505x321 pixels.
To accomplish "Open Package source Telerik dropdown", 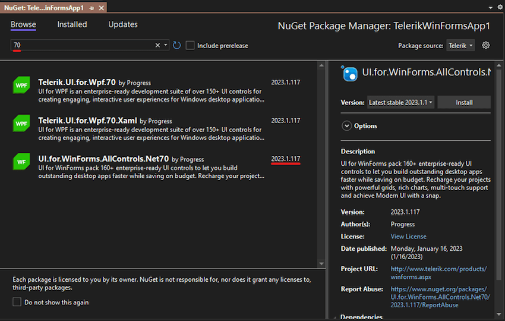I will coord(460,45).
